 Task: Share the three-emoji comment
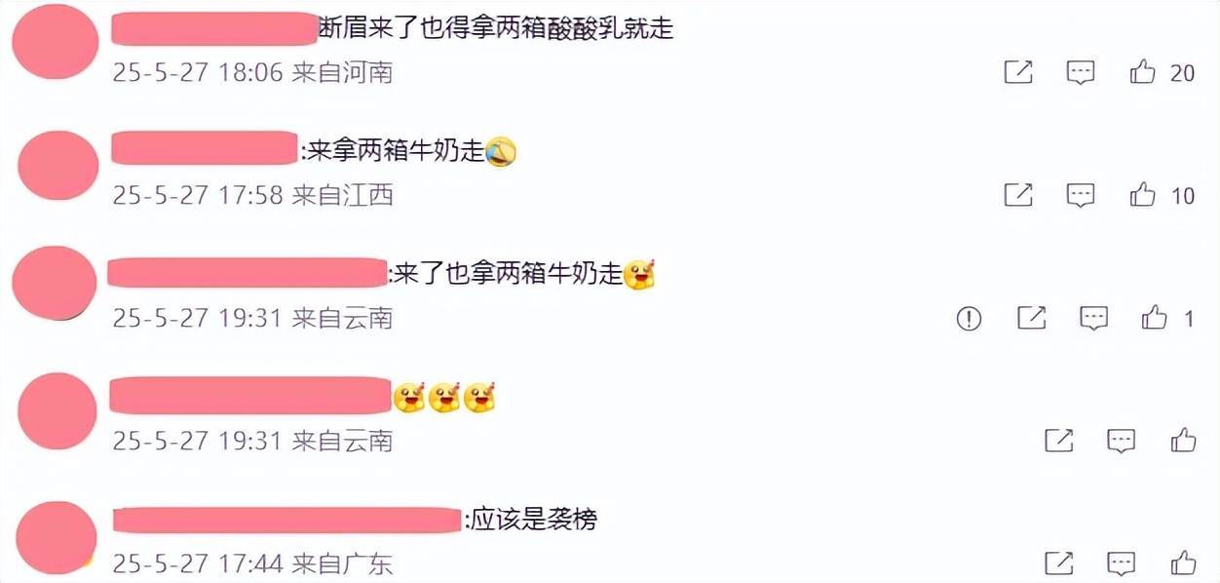(1059, 440)
